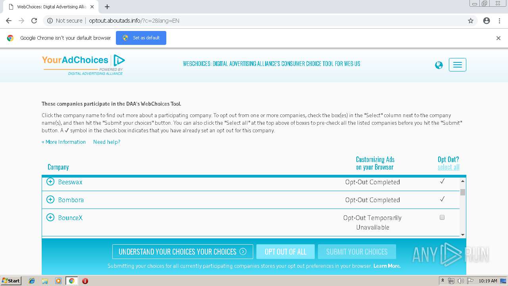Launch Internet Explorer from taskbar
508x286 pixels.
pyautogui.click(x=32, y=281)
